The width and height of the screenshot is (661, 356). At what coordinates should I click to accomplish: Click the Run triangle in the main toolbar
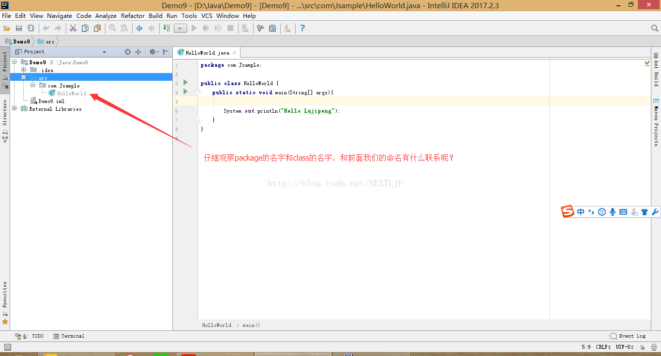click(194, 28)
